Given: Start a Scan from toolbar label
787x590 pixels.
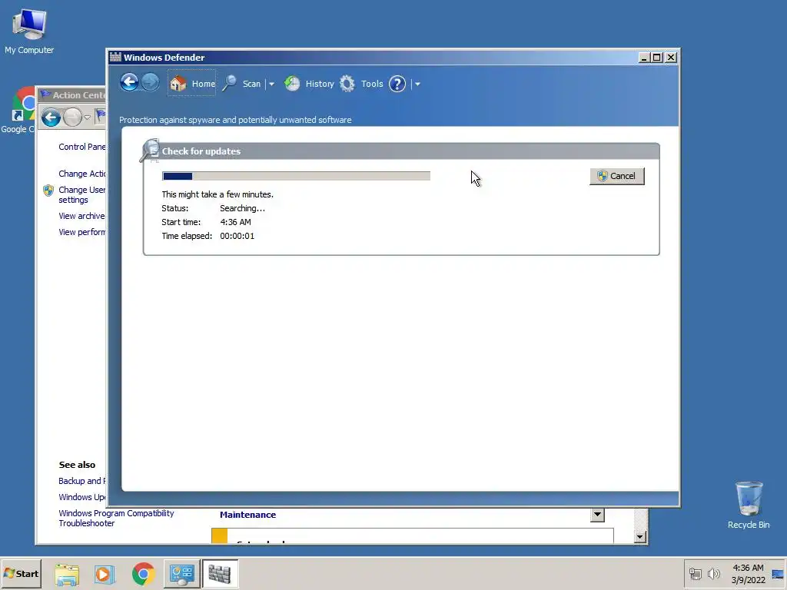Looking at the screenshot, I should click(251, 84).
